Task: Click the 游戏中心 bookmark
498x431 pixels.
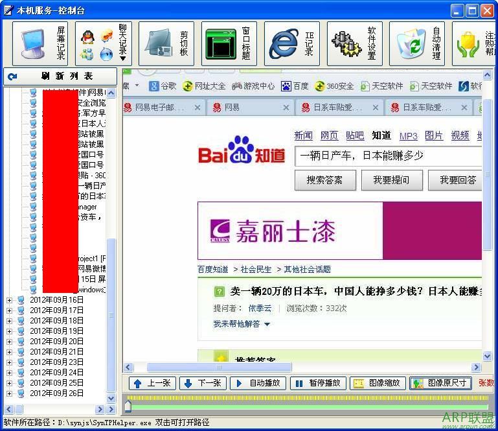Action: pos(253,86)
